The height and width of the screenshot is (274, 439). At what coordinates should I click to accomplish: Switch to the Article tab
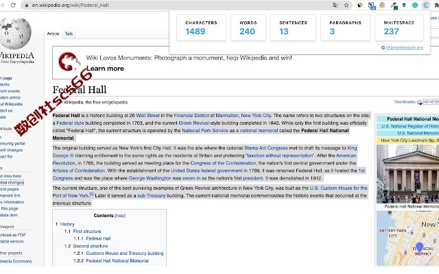pyautogui.click(x=54, y=34)
